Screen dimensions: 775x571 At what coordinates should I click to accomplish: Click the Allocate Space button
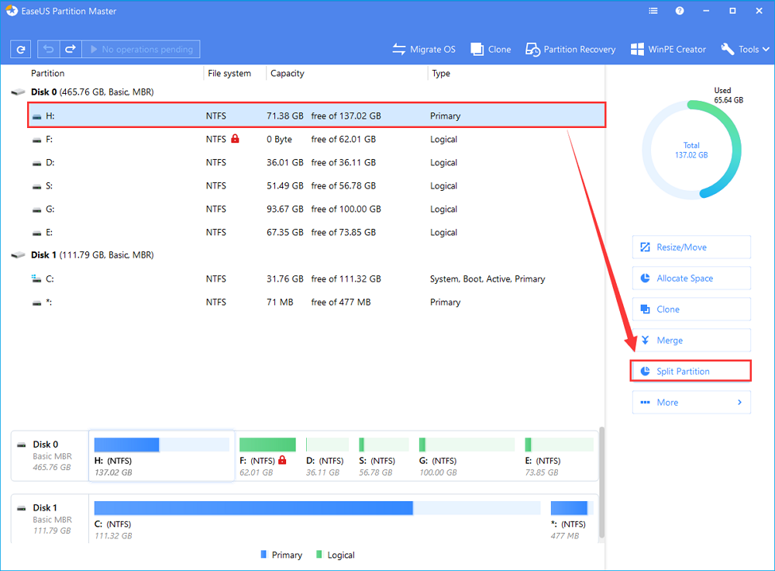tap(691, 278)
